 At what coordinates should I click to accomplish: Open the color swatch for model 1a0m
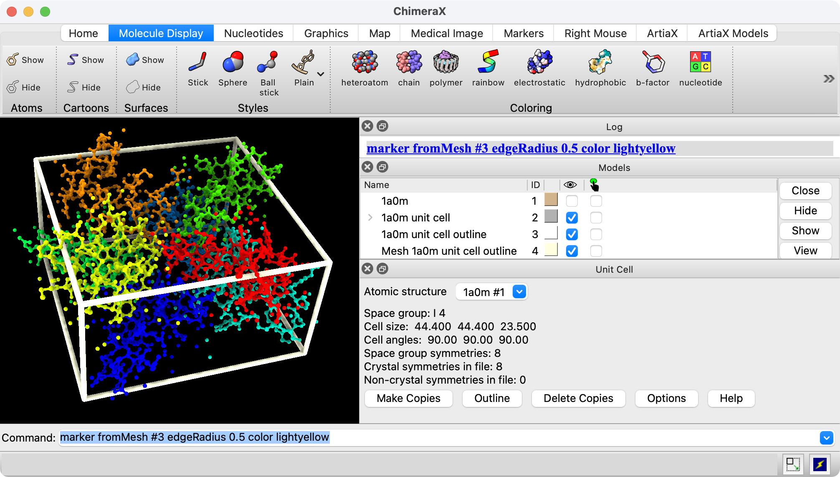point(551,200)
